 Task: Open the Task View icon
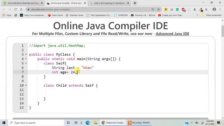tap(76, 123)
